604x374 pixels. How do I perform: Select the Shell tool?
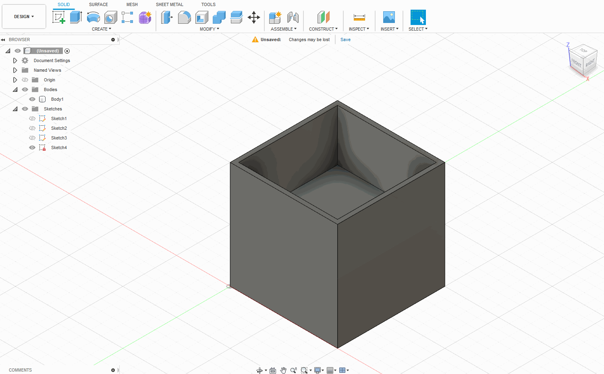pos(201,17)
